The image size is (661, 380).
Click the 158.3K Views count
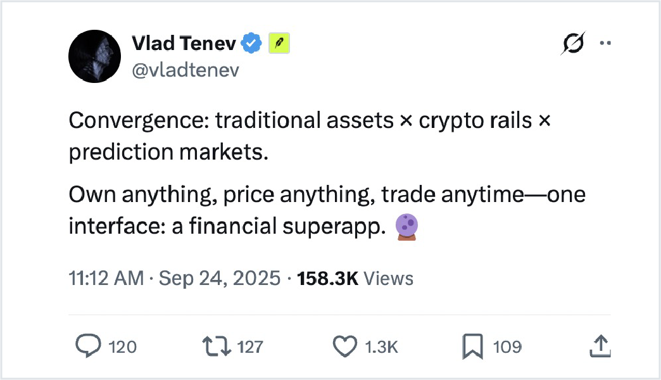(x=355, y=279)
